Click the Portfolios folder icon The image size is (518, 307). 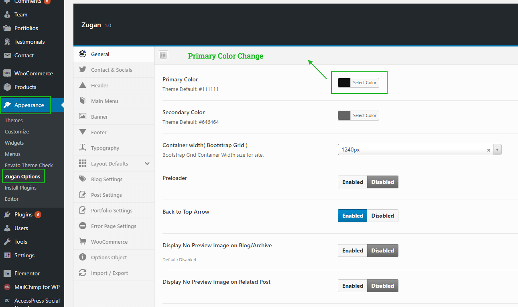tap(7, 28)
